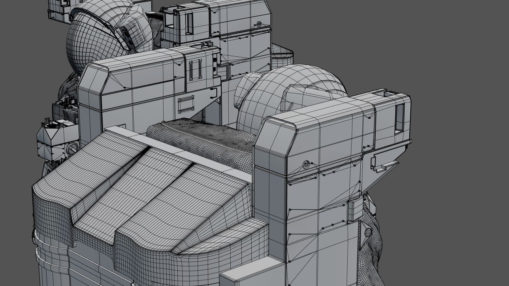Click the circular hole on lower right side
Viewport: 509px width, 286px height.
point(368,233)
